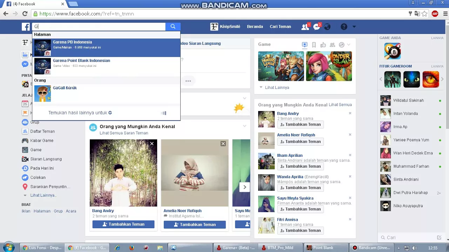Image resolution: width=449 pixels, height=252 pixels.
Task: Click the Game panel thumbs up icon
Action: coord(323,44)
